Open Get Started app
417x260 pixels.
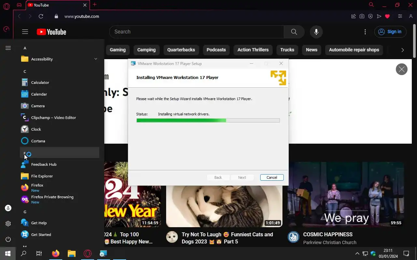click(60, 235)
